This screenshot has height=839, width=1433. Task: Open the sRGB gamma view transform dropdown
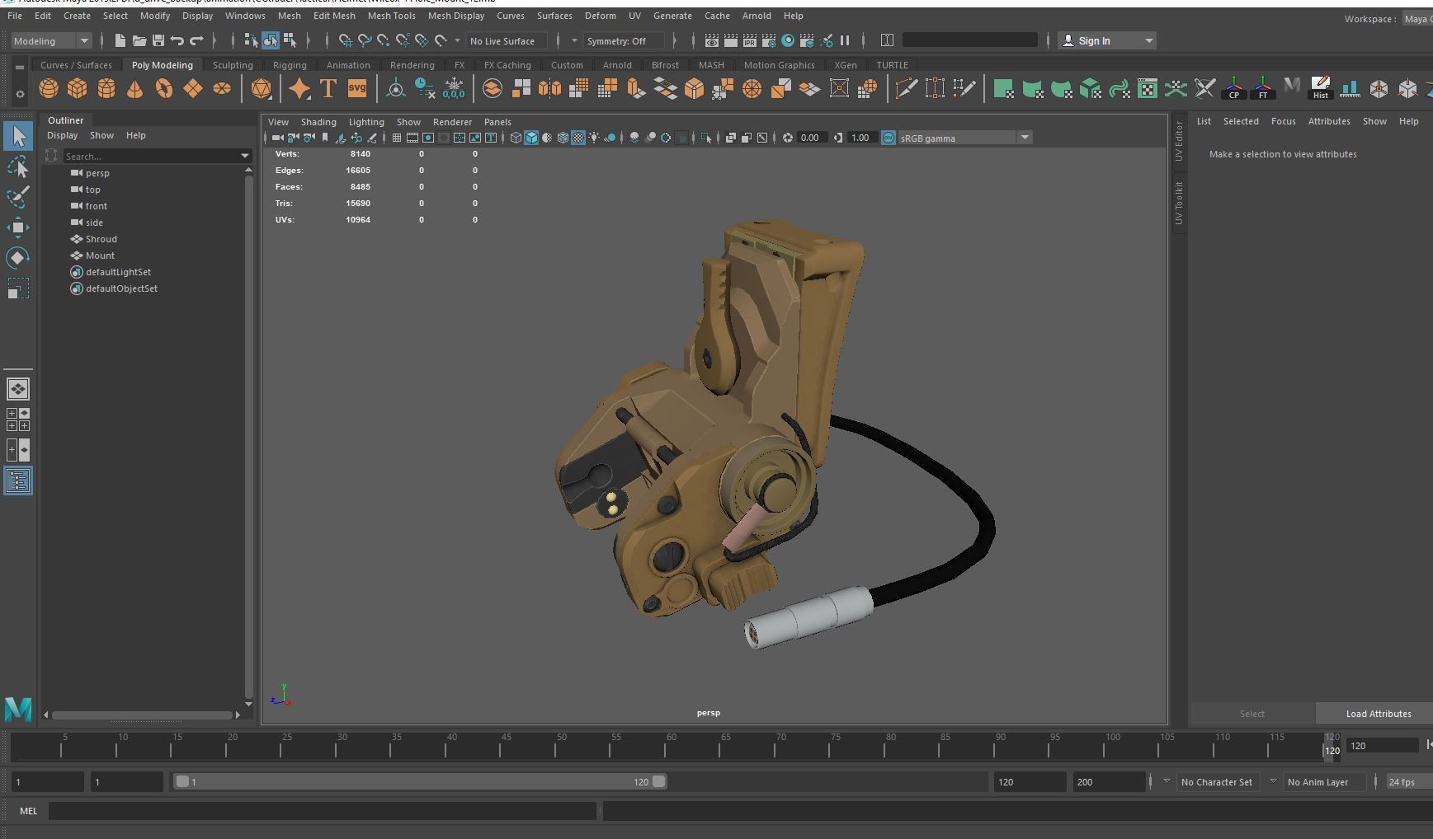[x=964, y=138]
